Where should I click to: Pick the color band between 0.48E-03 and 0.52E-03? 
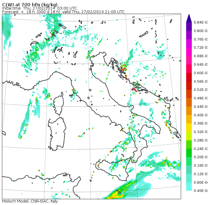[x=189, y=94]
